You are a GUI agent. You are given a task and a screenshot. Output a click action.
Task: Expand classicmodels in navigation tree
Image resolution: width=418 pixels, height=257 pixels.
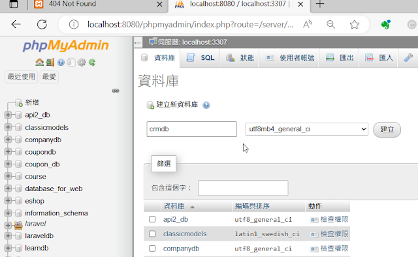click(8, 127)
